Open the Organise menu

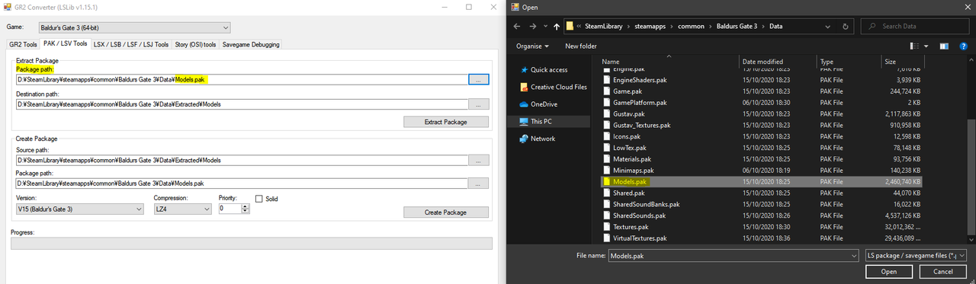[x=531, y=46]
